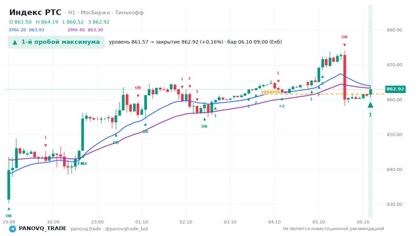Click the 29.09 date axis label
420x236 pixels.
click(9, 222)
